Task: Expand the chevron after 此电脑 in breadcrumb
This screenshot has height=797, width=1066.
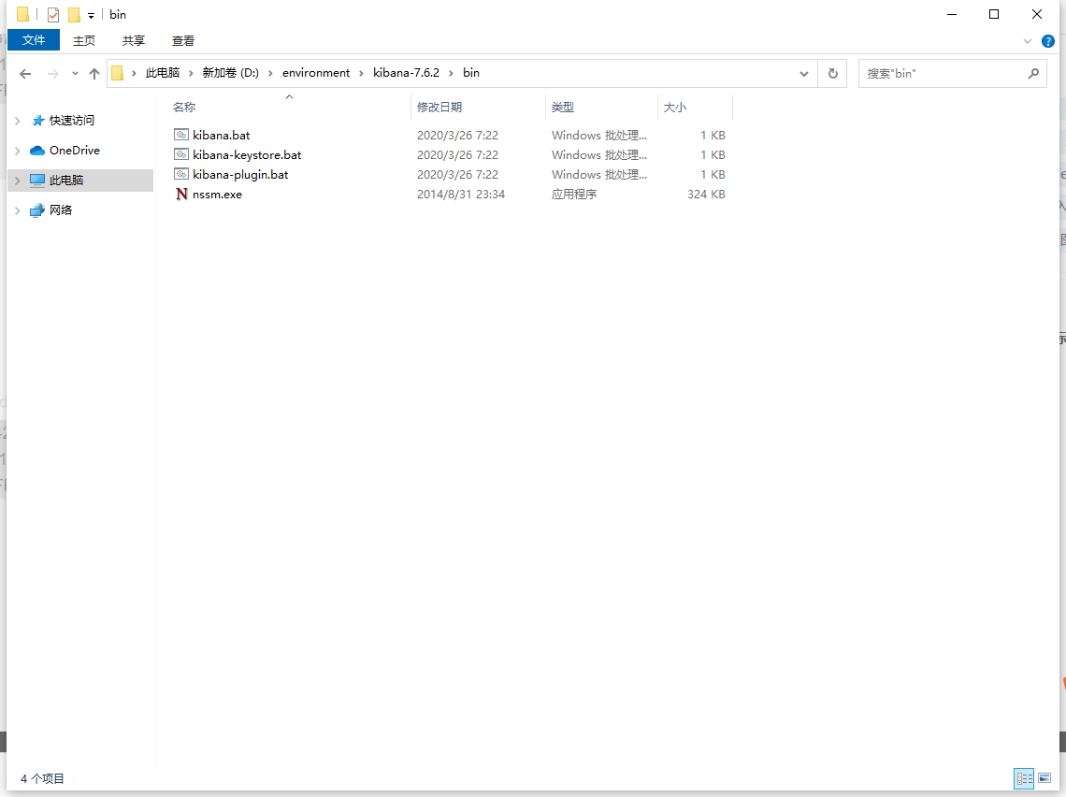Action: (x=191, y=73)
